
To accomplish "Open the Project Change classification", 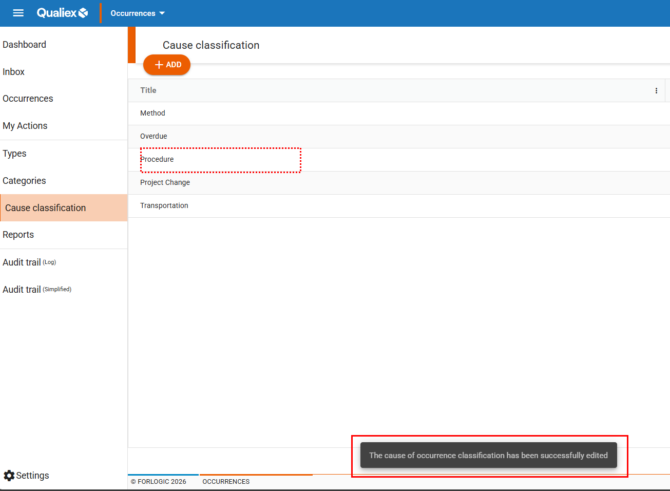I will pyautogui.click(x=165, y=183).
